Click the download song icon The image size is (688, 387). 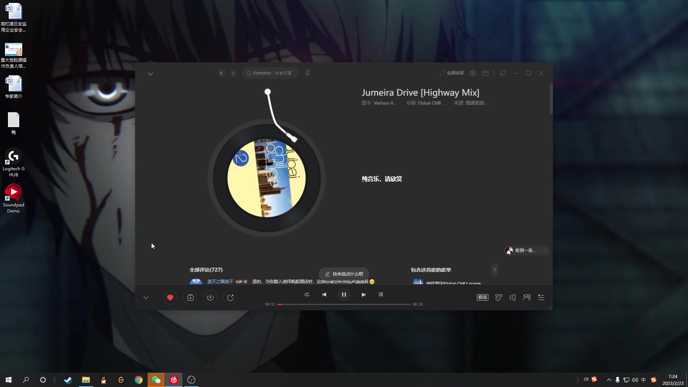point(210,297)
